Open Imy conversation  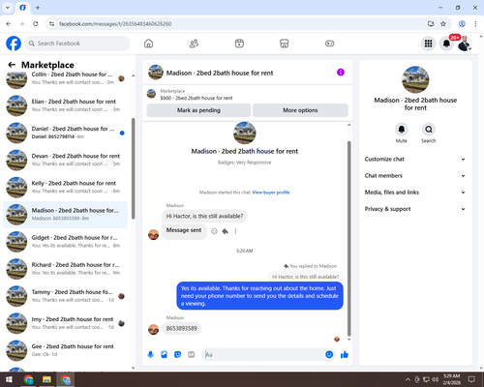point(65,323)
